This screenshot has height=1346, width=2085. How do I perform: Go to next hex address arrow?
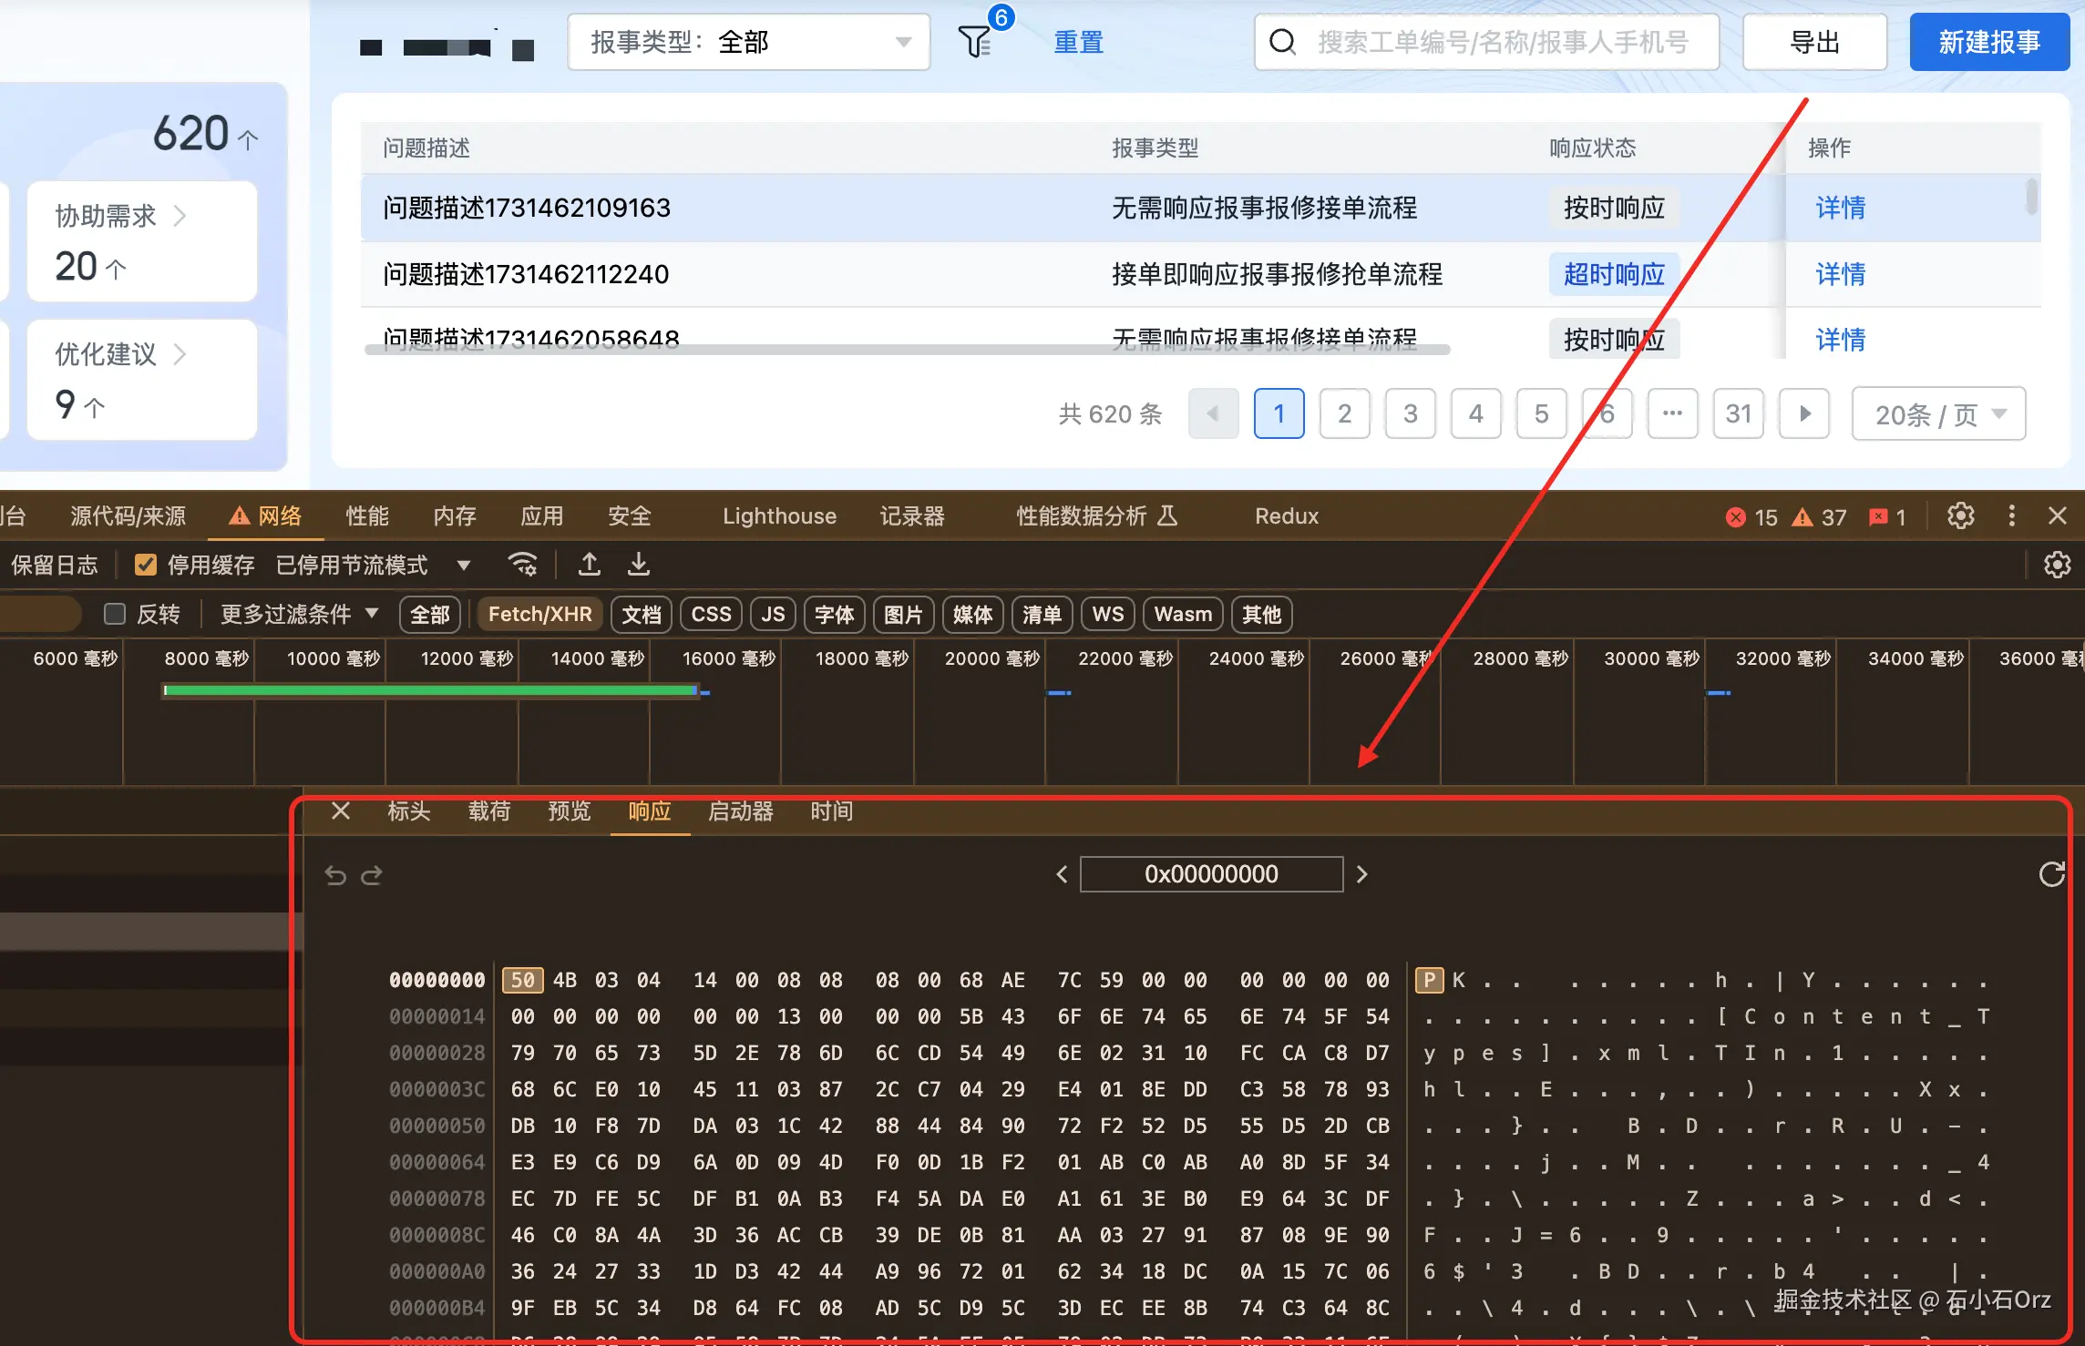coord(1362,874)
